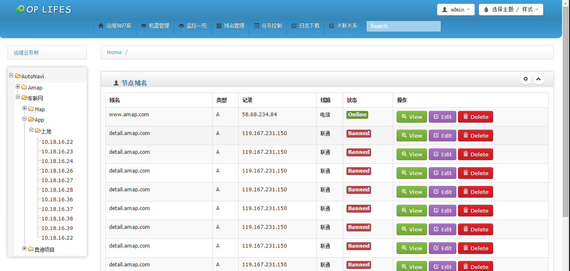Select host 10.18.16.23 in tree
570x271 pixels.
tap(57, 152)
